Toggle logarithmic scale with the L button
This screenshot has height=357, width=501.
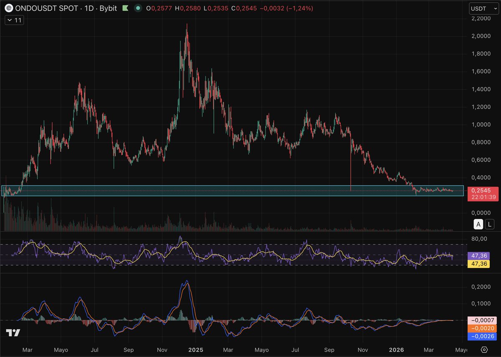pyautogui.click(x=491, y=224)
